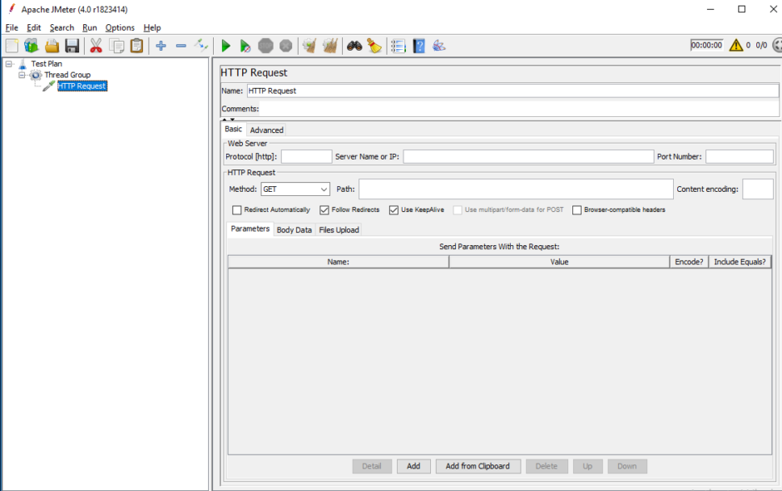
Task: Open the Options menu
Action: [x=120, y=28]
